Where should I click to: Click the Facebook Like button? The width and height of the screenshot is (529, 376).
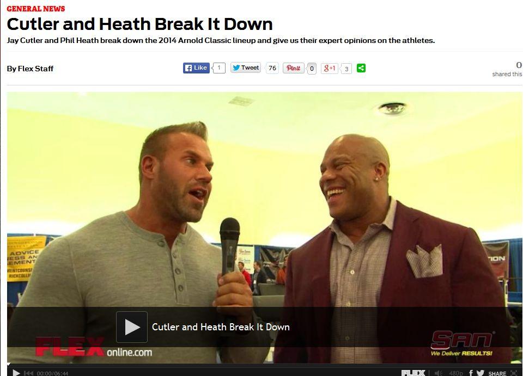pyautogui.click(x=196, y=68)
